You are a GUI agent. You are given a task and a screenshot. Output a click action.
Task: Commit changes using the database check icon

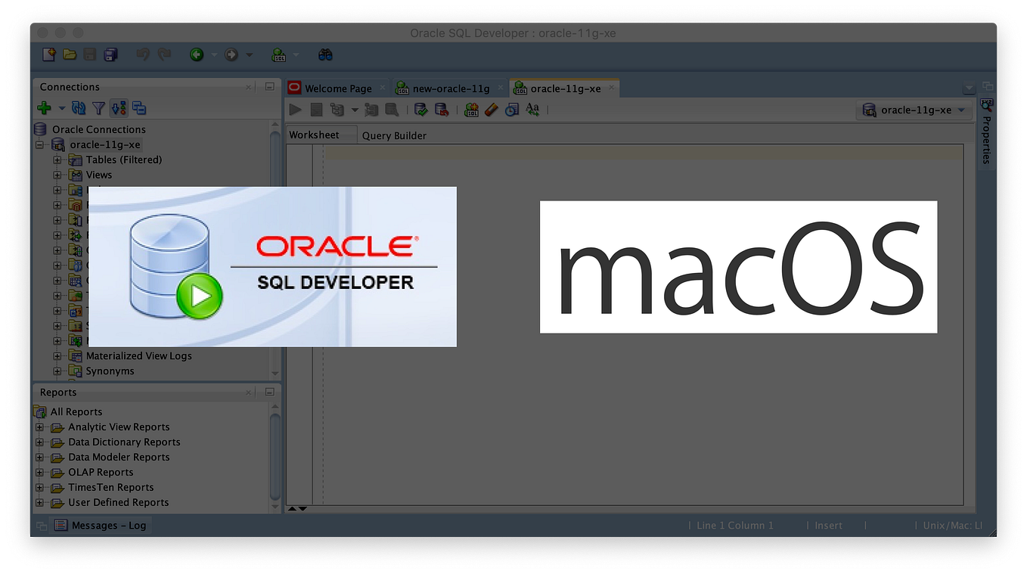pyautogui.click(x=420, y=110)
